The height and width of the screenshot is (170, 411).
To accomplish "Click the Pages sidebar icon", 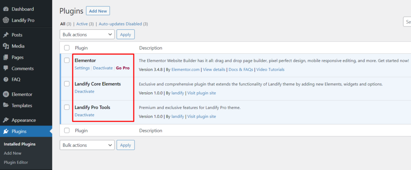I will pos(6,58).
